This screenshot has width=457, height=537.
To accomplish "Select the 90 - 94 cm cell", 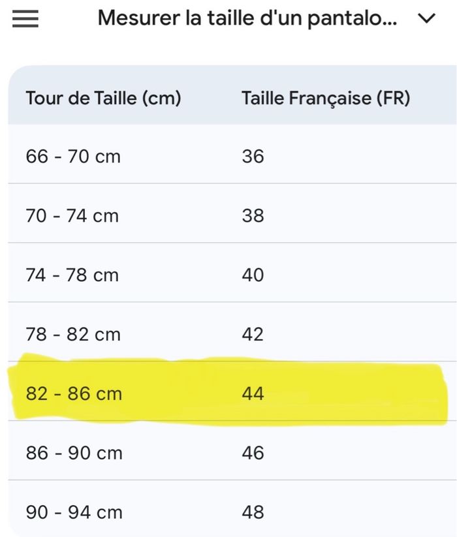I will coord(74,513).
